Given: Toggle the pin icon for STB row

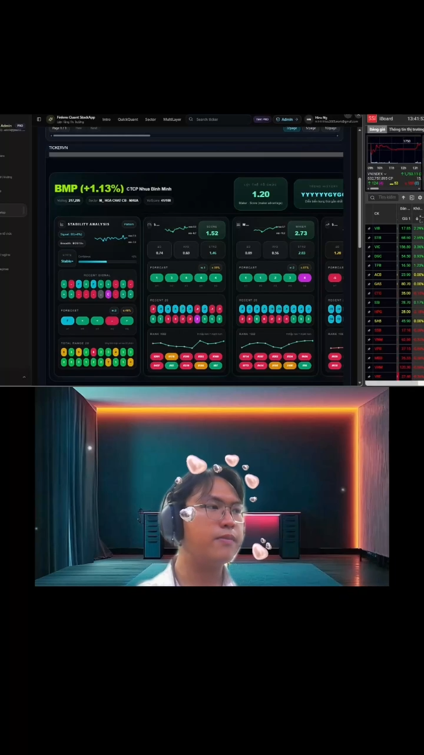Looking at the screenshot, I should coord(369,238).
